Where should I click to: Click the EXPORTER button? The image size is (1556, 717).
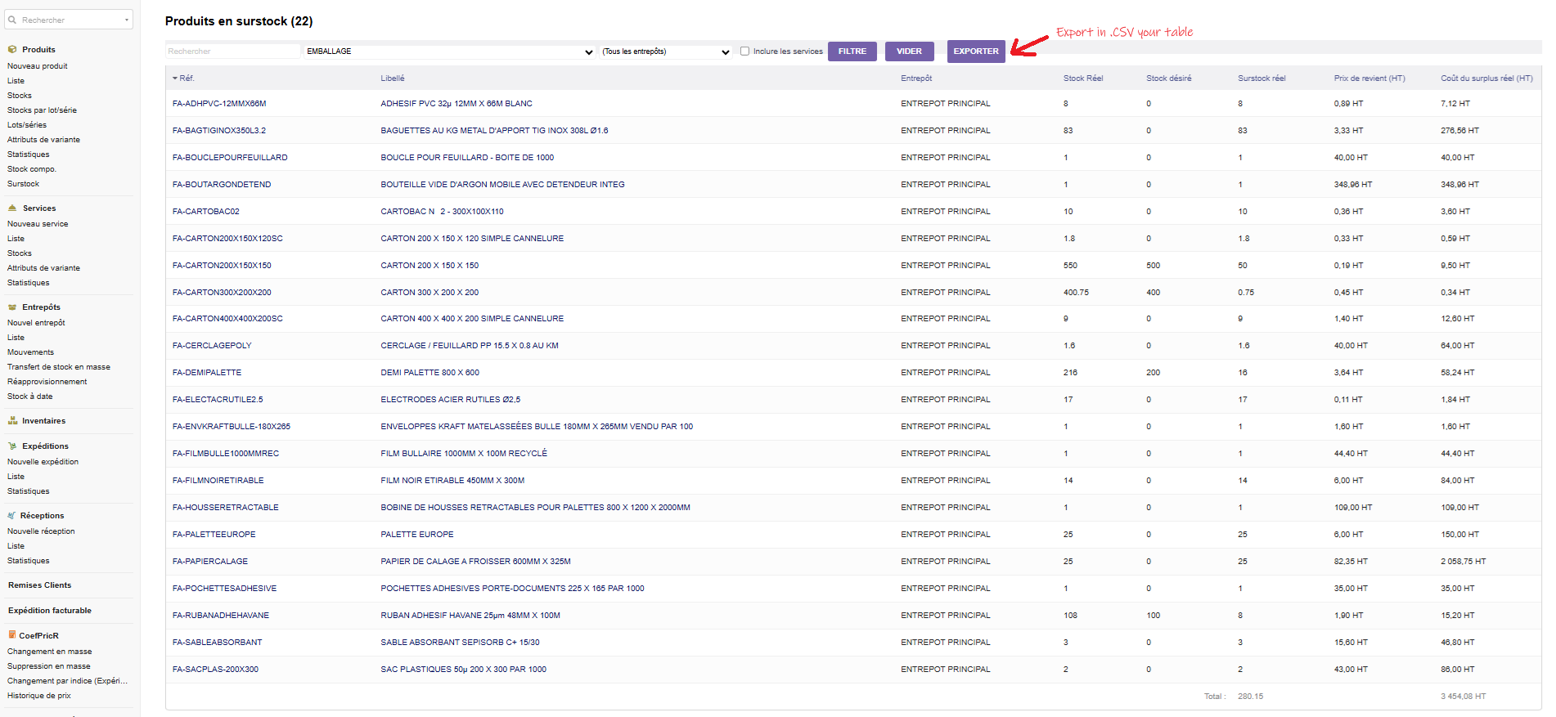coord(976,52)
